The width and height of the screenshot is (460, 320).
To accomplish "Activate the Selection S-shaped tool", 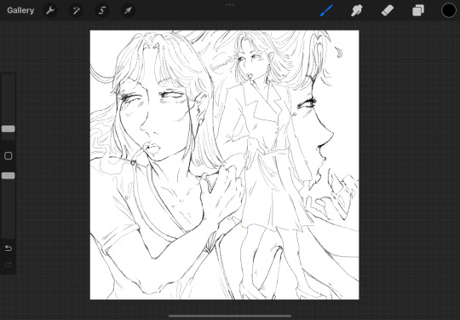I will pyautogui.click(x=102, y=11).
